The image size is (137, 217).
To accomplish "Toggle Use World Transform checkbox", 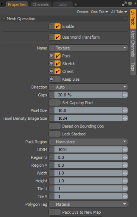I will [57, 37].
